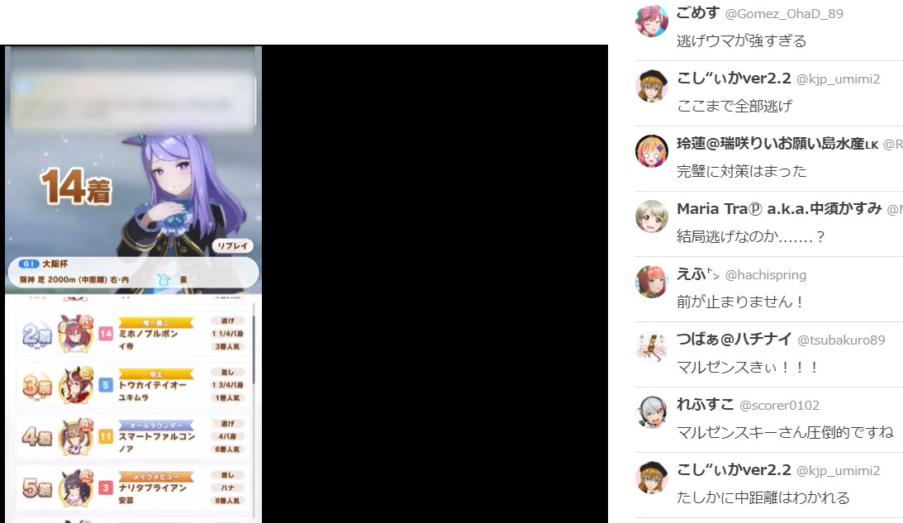The height and width of the screenshot is (523, 903).
Task: Open @scorer0102 username handle
Action: point(779,406)
